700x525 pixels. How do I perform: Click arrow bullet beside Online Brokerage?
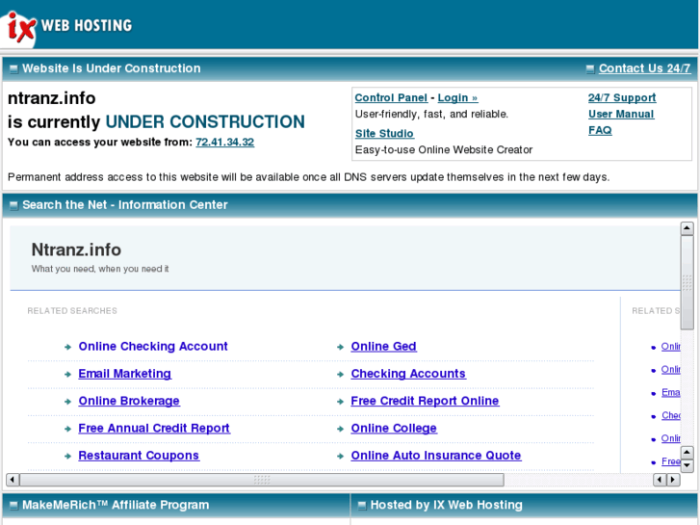67,402
